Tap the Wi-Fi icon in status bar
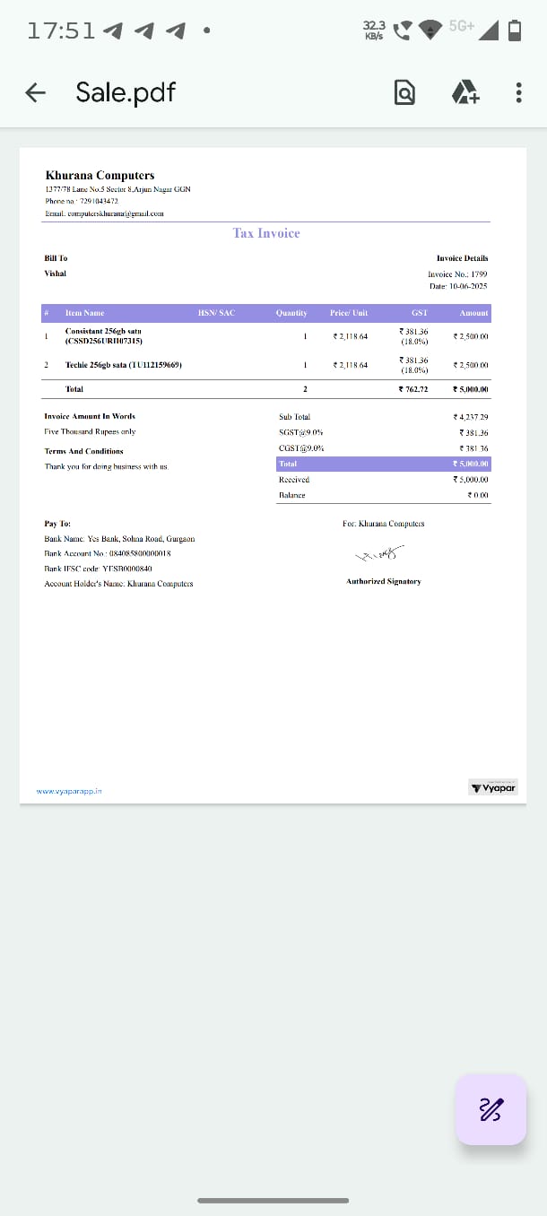This screenshot has height=1216, width=547. pyautogui.click(x=431, y=30)
